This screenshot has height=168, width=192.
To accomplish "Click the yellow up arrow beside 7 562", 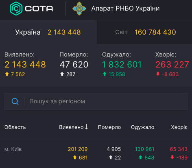I will pos(7,74).
